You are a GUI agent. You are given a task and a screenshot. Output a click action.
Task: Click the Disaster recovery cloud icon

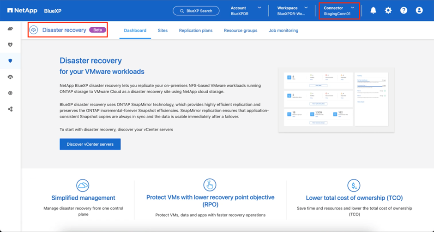[34, 30]
